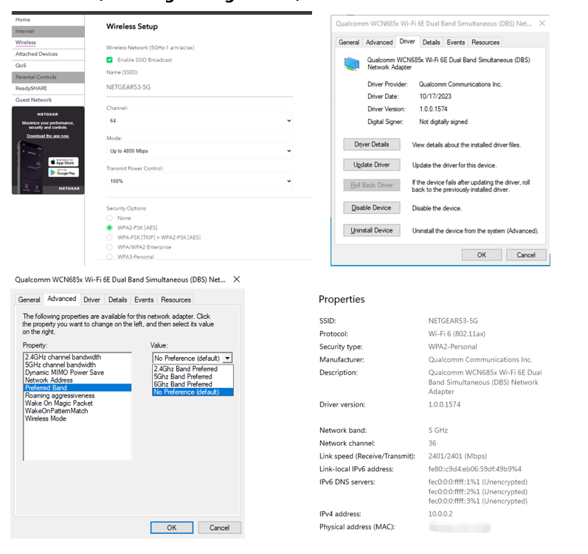Click the Netgear app phone advertisement image
The image size is (588, 554).
(x=48, y=150)
